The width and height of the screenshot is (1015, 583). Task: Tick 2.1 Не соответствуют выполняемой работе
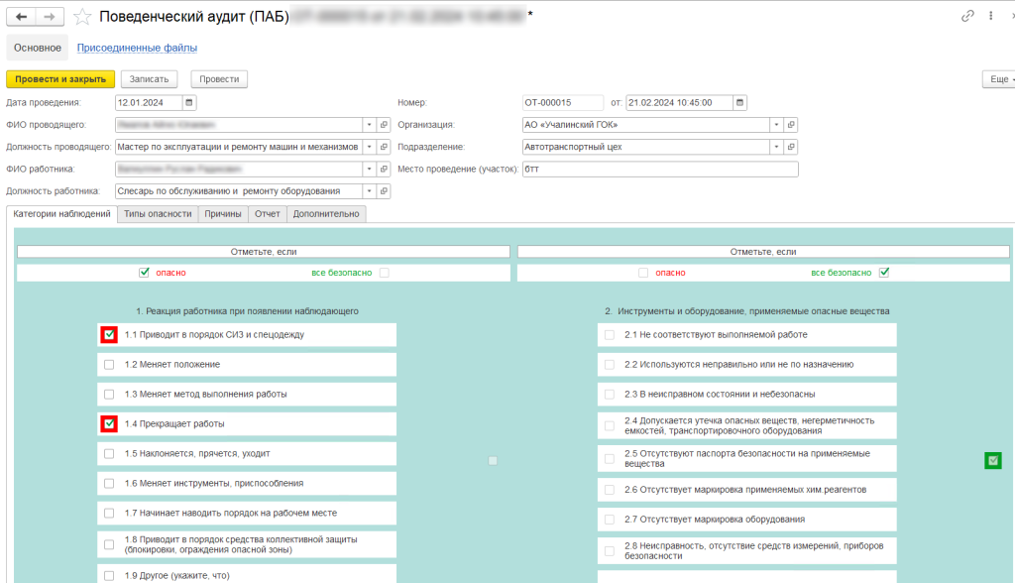click(610, 335)
